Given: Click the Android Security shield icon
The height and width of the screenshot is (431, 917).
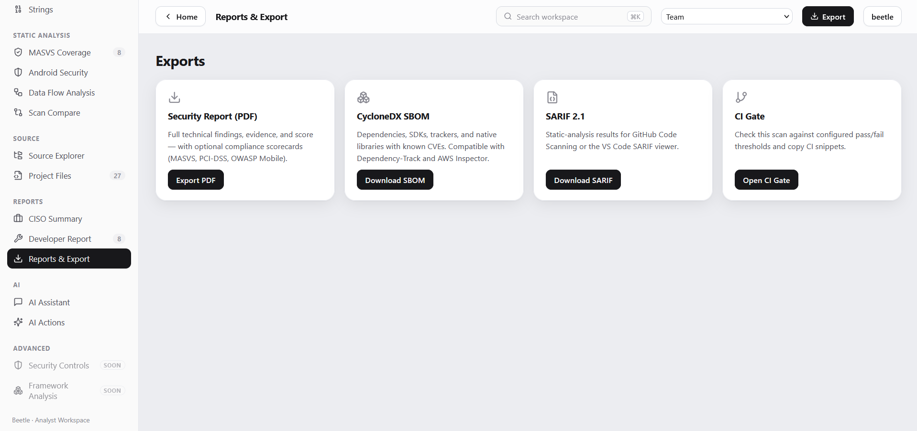Looking at the screenshot, I should pyautogui.click(x=18, y=72).
